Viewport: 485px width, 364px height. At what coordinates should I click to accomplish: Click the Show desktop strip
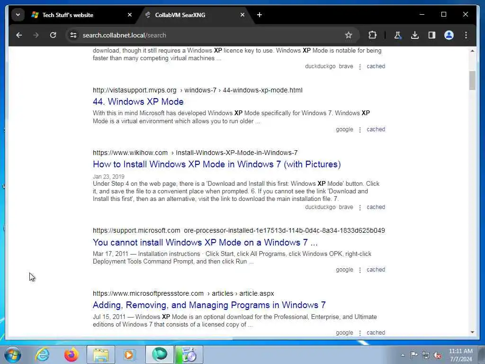click(482, 355)
